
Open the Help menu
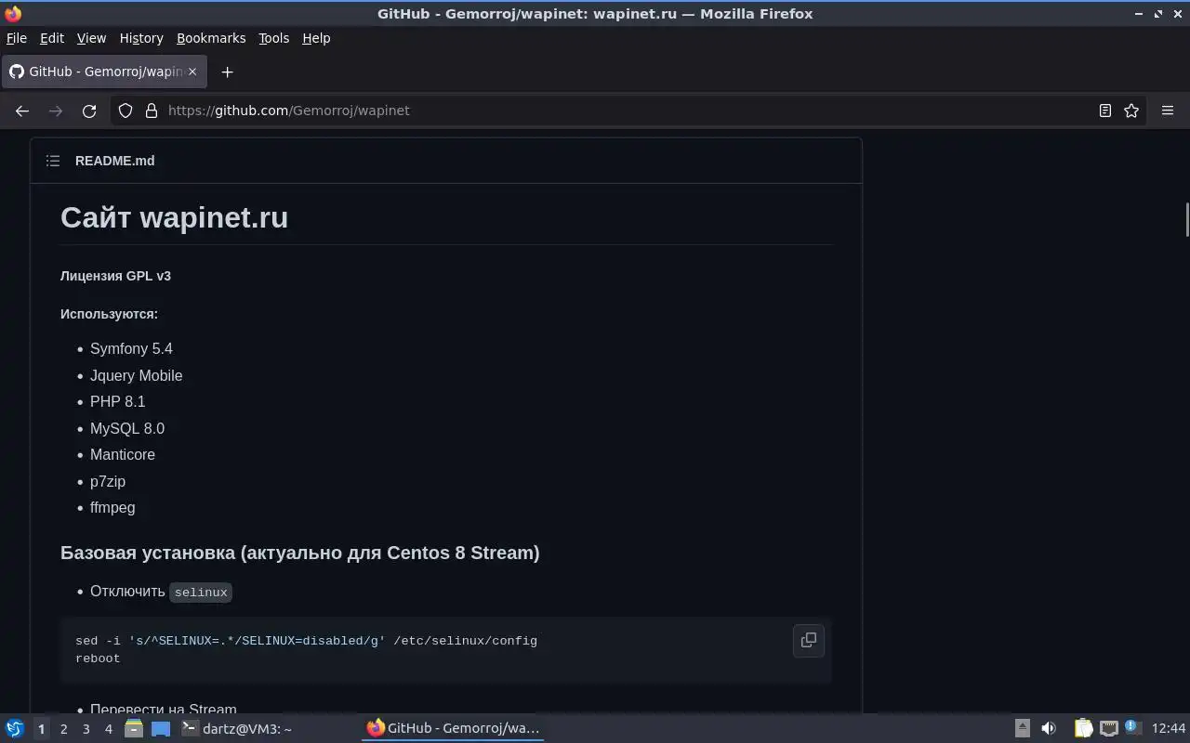pos(316,38)
